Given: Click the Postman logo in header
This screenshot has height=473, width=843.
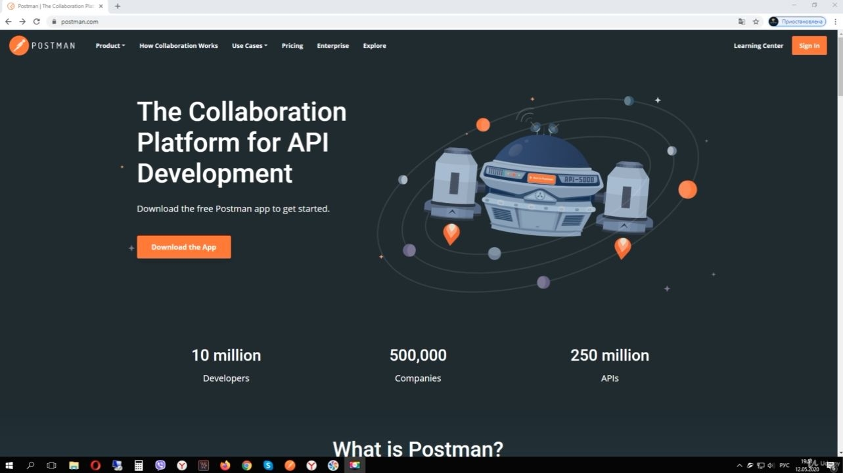Looking at the screenshot, I should pyautogui.click(x=42, y=45).
